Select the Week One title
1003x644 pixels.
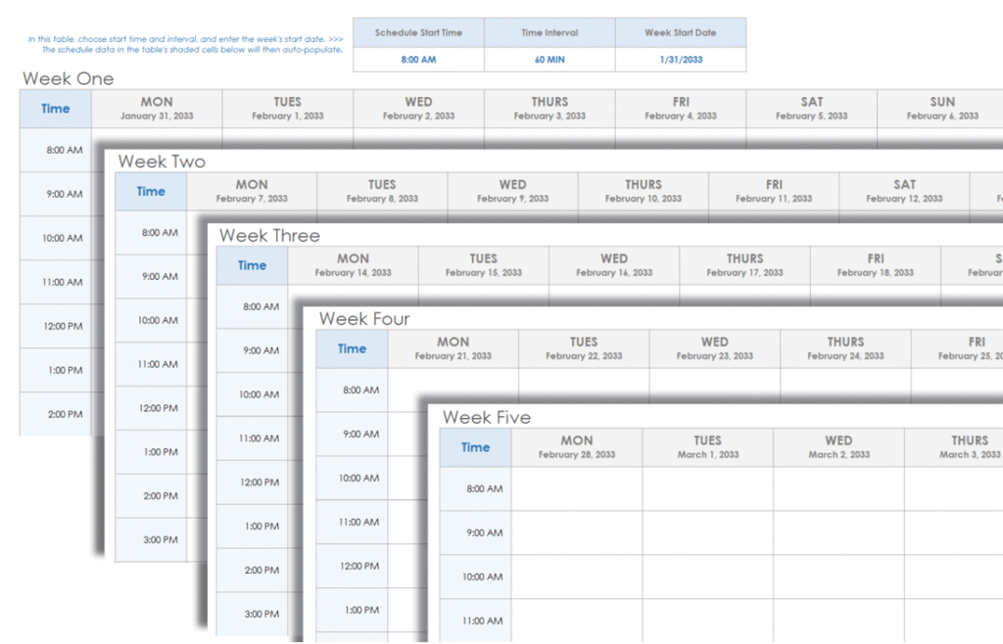tap(69, 78)
